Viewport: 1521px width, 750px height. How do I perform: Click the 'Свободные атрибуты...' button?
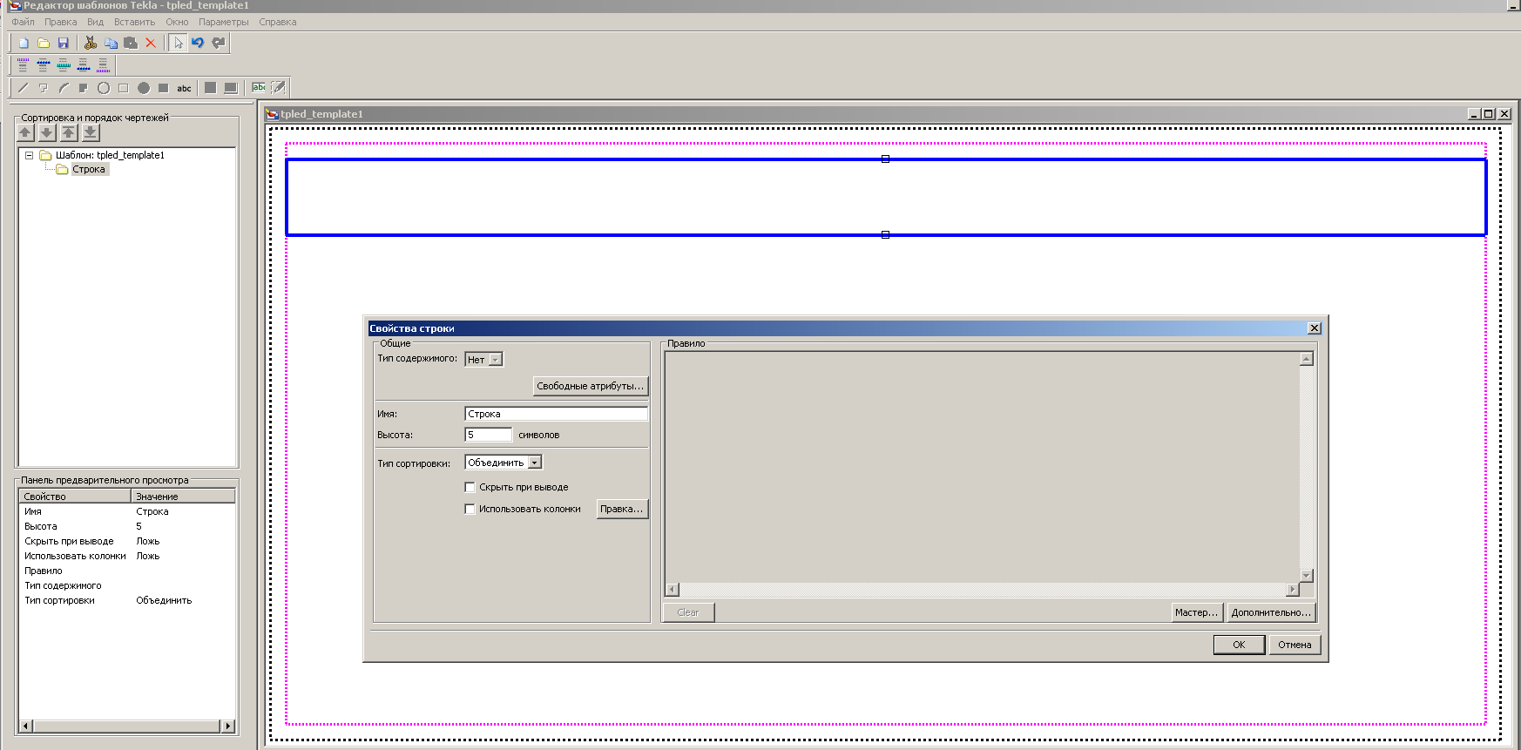click(x=590, y=386)
